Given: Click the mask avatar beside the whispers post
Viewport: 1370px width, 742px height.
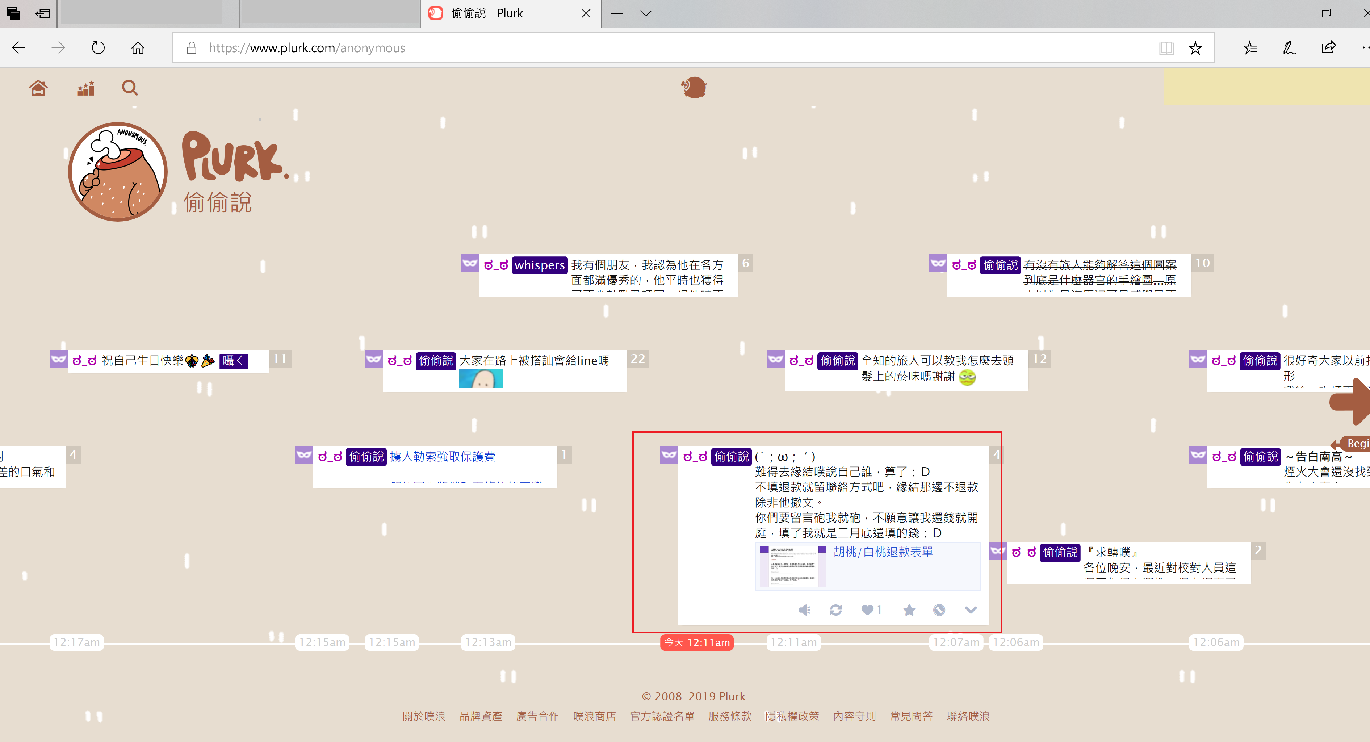Looking at the screenshot, I should pyautogui.click(x=470, y=263).
